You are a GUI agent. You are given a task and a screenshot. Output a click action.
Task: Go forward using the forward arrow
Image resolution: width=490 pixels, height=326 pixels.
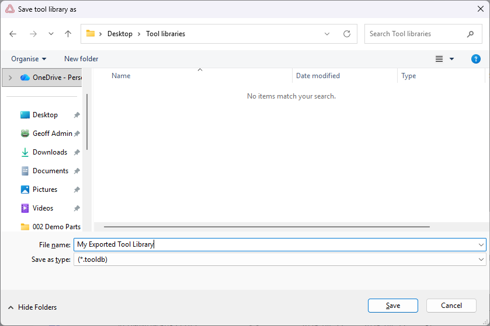(33, 34)
